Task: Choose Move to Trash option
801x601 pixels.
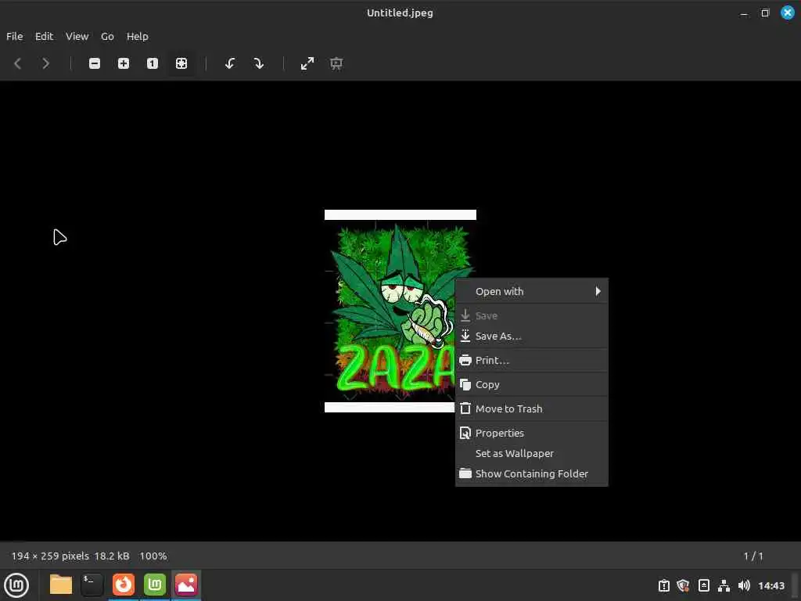Action: coord(531,408)
